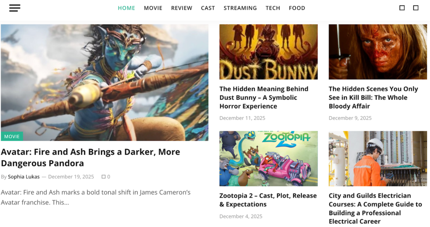Click the Zootopia 2 poster thumbnail

(x=268, y=158)
